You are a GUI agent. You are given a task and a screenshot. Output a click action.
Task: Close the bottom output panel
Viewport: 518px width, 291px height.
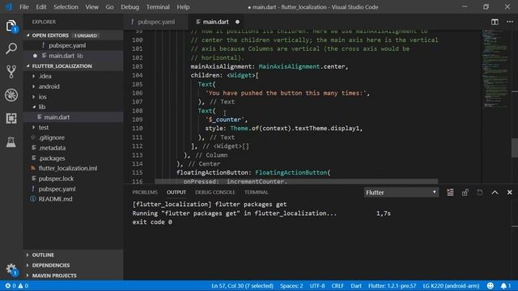509,192
